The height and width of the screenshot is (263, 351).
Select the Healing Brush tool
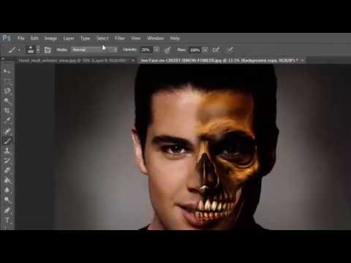(x=7, y=131)
